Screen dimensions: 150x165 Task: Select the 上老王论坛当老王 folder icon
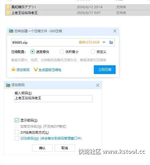8,13
